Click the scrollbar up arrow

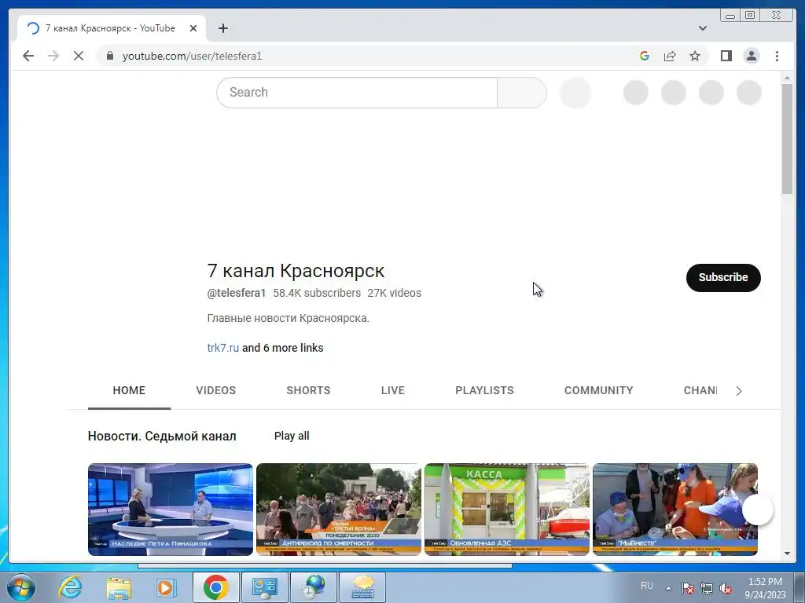point(787,78)
